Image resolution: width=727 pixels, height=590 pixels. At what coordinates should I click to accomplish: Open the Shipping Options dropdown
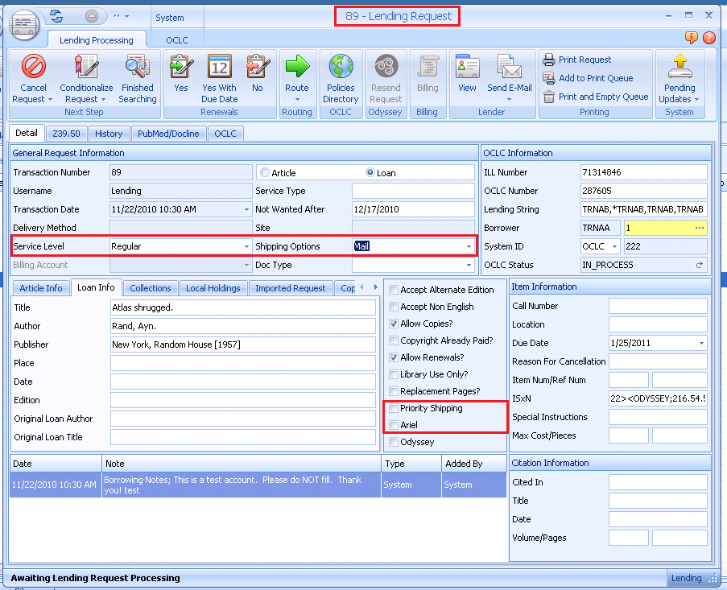(x=469, y=246)
